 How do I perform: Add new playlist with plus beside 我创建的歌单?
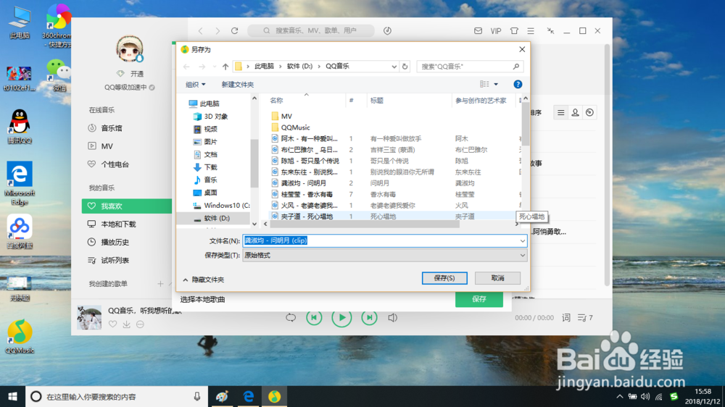tap(160, 284)
